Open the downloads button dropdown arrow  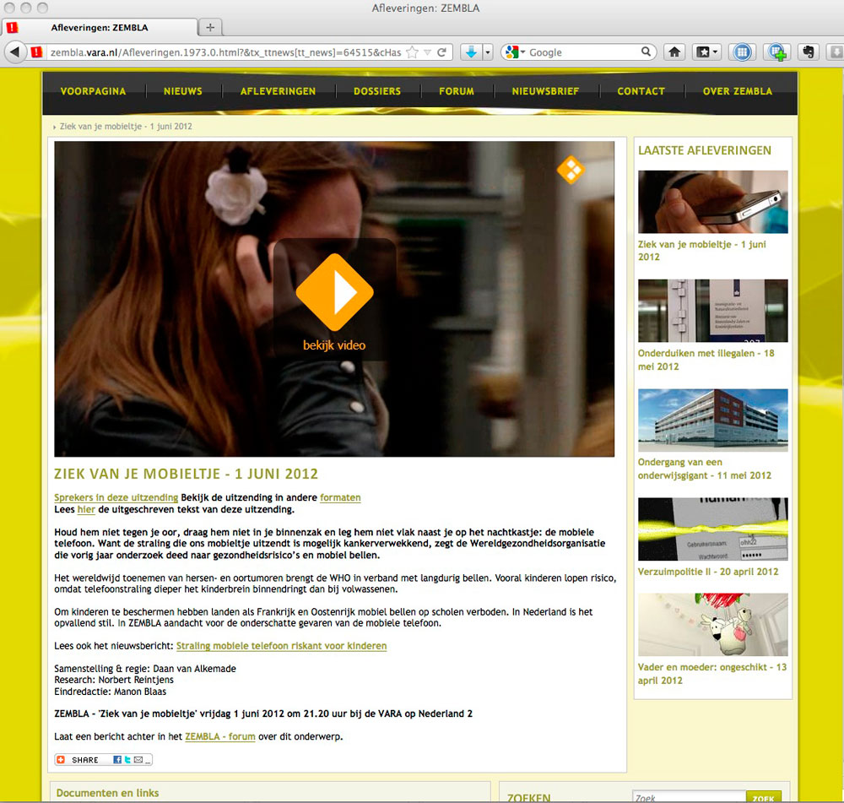[x=488, y=52]
